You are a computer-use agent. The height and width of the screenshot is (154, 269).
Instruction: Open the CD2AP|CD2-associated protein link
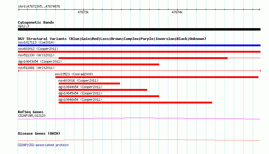[x=43, y=145]
